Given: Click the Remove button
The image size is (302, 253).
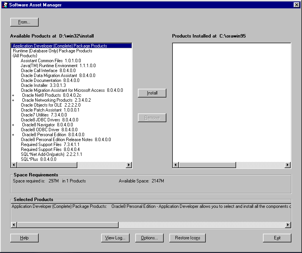Looking at the screenshot, I should 152,118.
